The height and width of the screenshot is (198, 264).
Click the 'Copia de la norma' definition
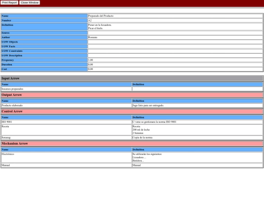[142, 137]
